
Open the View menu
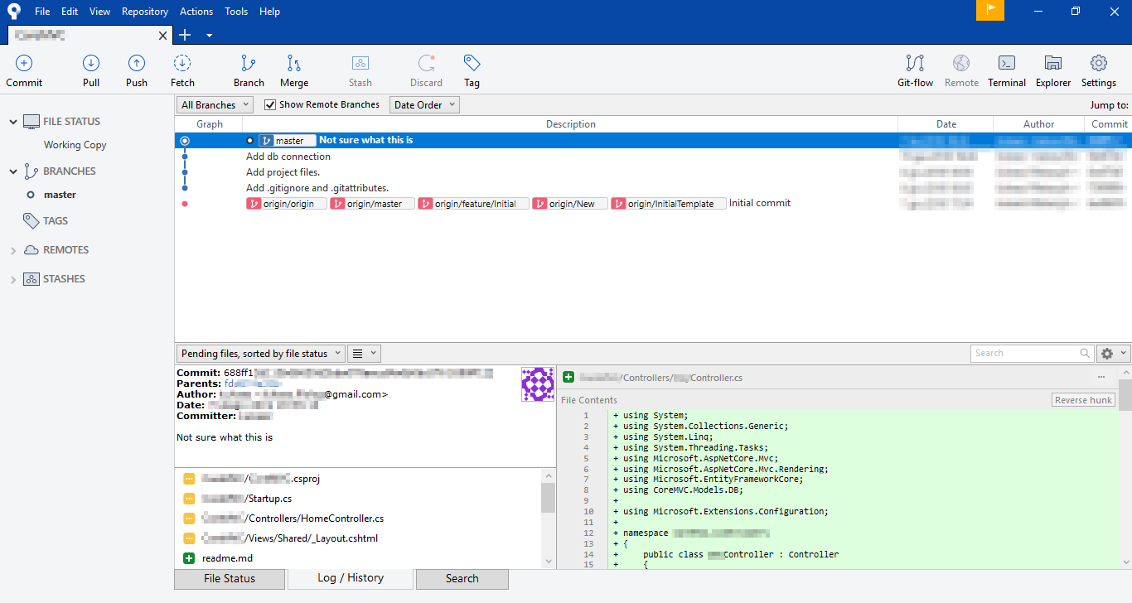[x=99, y=12]
